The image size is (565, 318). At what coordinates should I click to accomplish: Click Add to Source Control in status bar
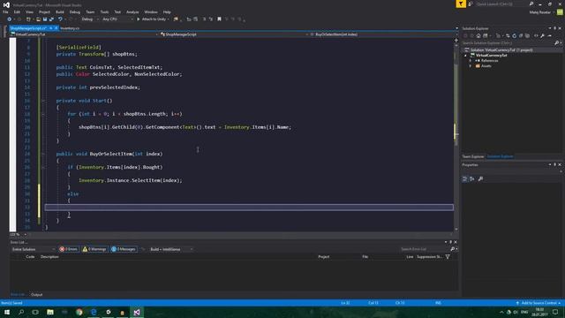539,303
